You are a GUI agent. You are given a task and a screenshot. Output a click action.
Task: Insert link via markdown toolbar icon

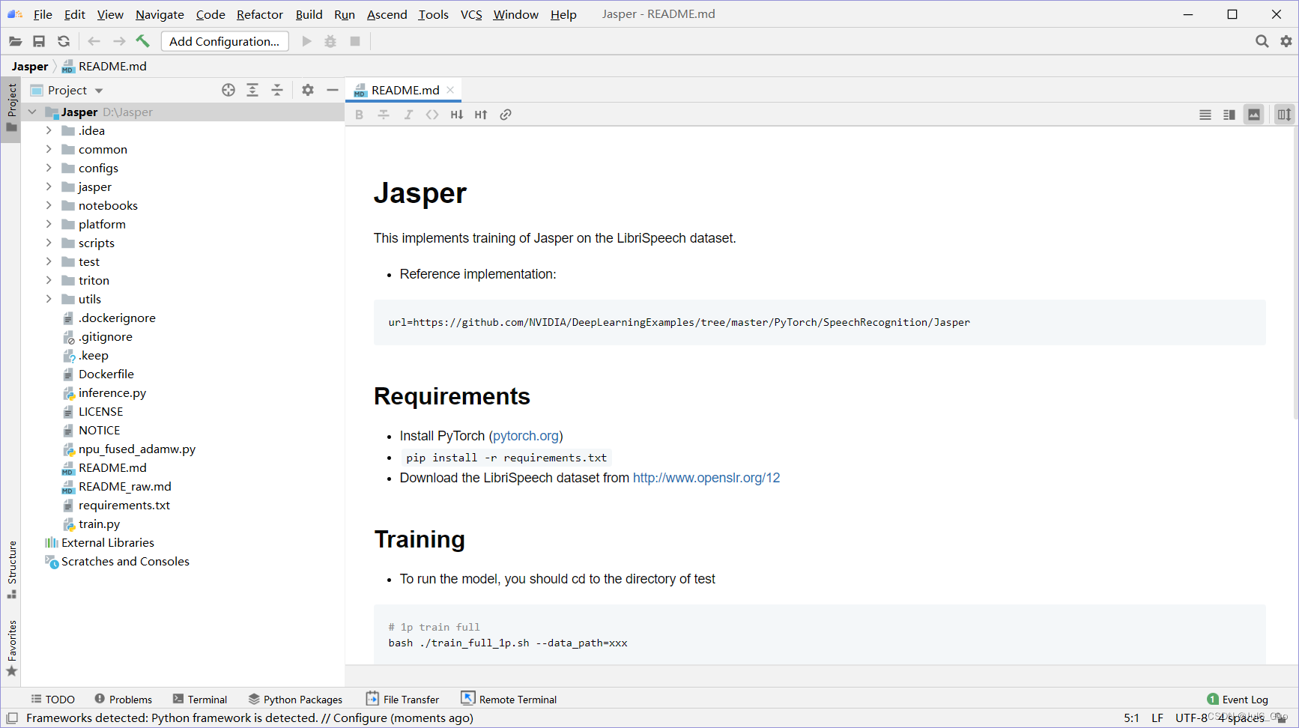pyautogui.click(x=506, y=115)
